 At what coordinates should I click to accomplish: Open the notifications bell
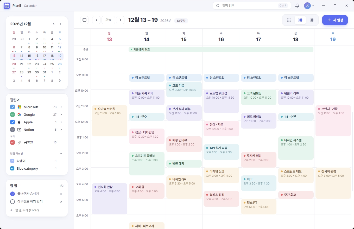[x=297, y=6]
